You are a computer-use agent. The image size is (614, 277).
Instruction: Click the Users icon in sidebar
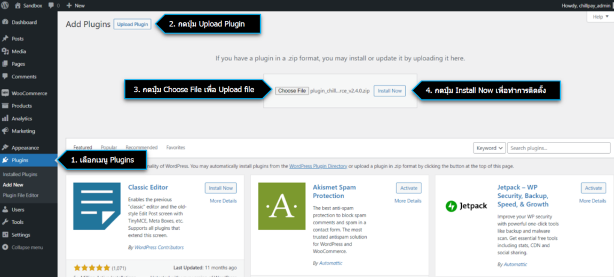(x=5, y=209)
